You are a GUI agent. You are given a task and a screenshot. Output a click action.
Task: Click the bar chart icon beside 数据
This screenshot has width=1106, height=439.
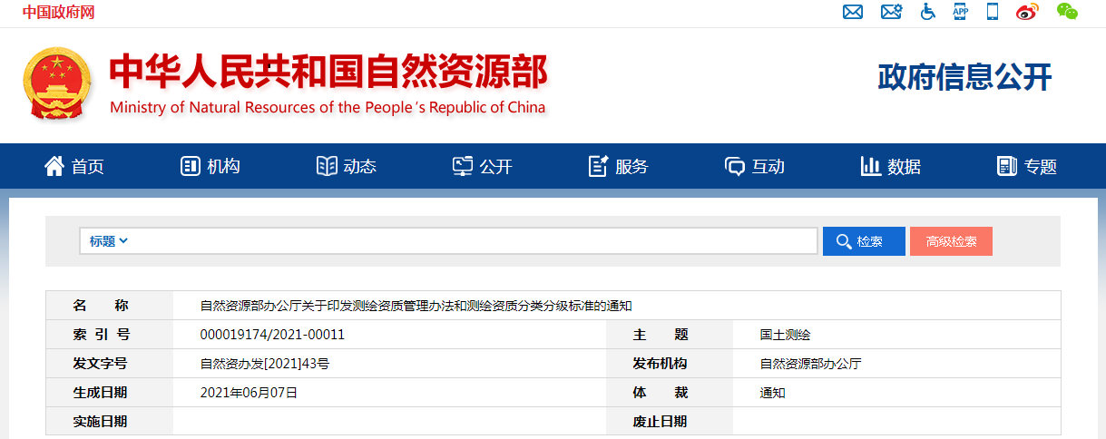[871, 166]
